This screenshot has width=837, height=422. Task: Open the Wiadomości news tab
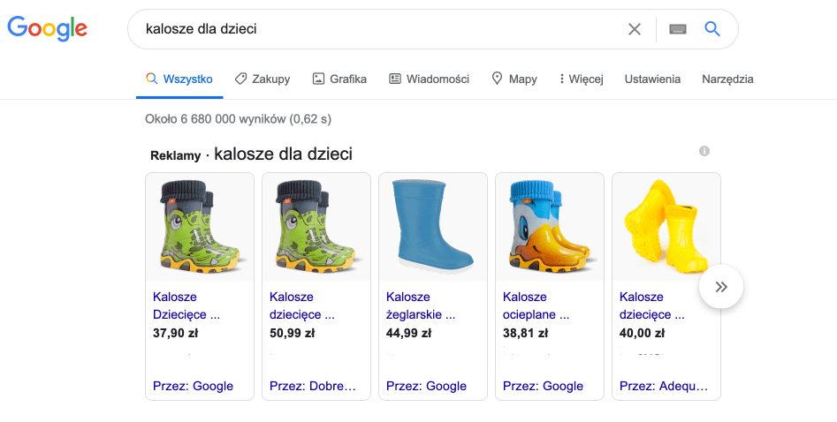429,79
